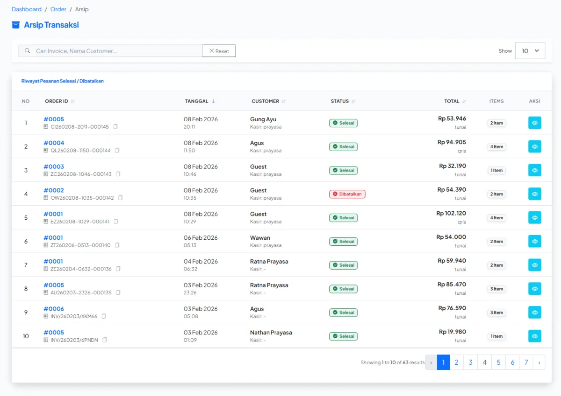
Task: Go to page 2 of results
Action: point(456,362)
